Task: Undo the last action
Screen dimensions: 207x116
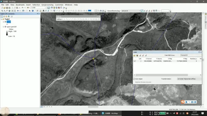Action: 23,8
